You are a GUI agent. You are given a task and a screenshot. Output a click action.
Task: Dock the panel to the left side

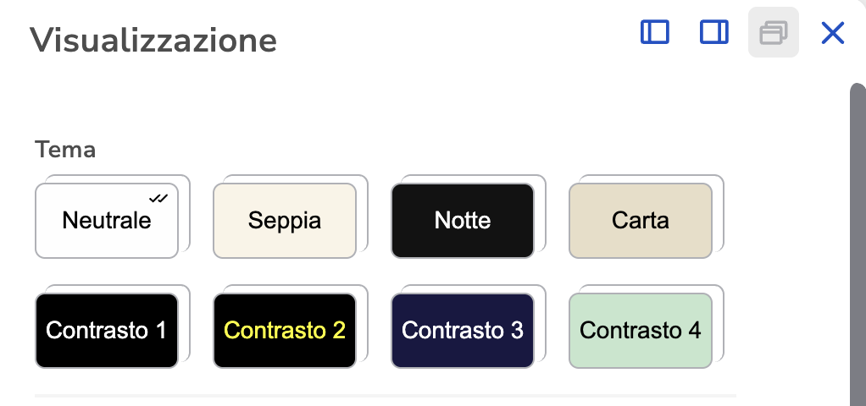654,32
